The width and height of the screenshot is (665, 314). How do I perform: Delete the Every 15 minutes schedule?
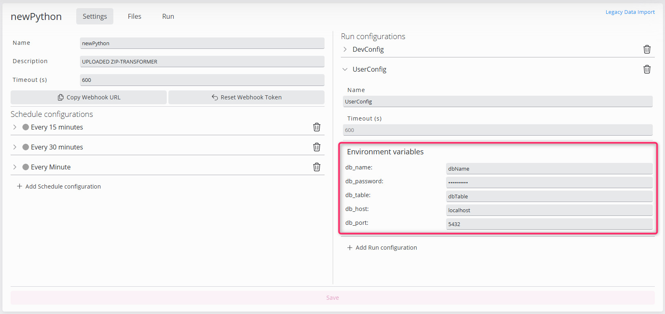coord(316,127)
